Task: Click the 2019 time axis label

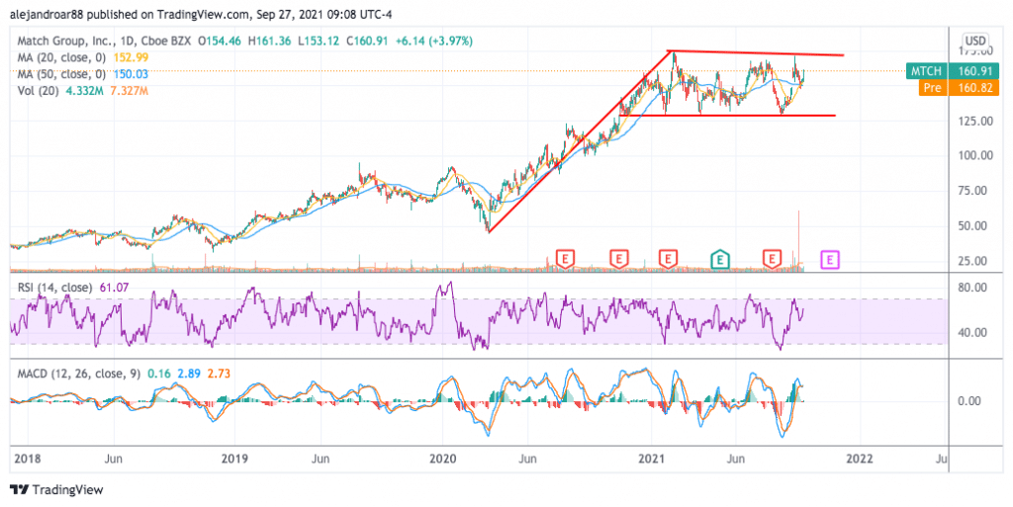Action: [235, 459]
